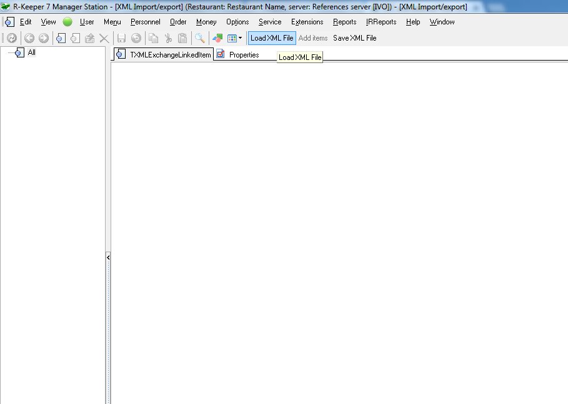Open the Money menu
The width and height of the screenshot is (568, 404).
point(206,22)
